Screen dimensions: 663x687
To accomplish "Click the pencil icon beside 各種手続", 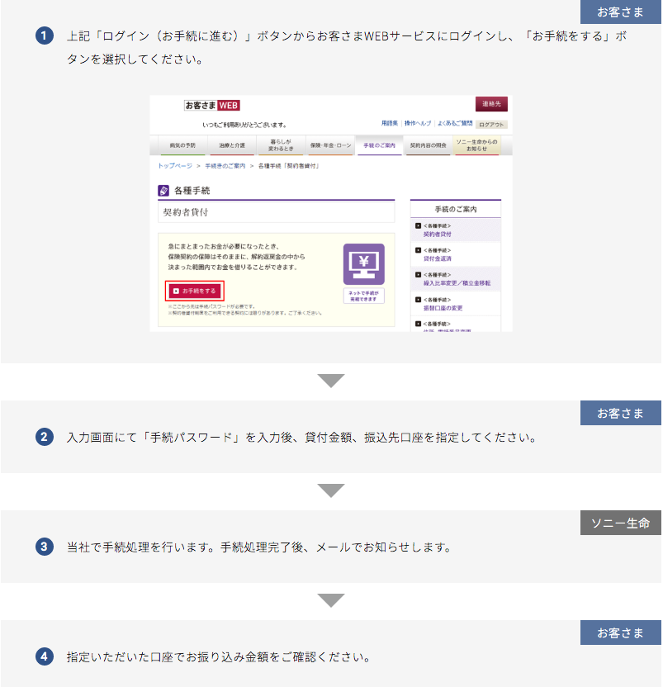I will point(163,191).
